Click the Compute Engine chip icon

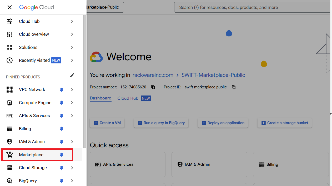[9, 103]
